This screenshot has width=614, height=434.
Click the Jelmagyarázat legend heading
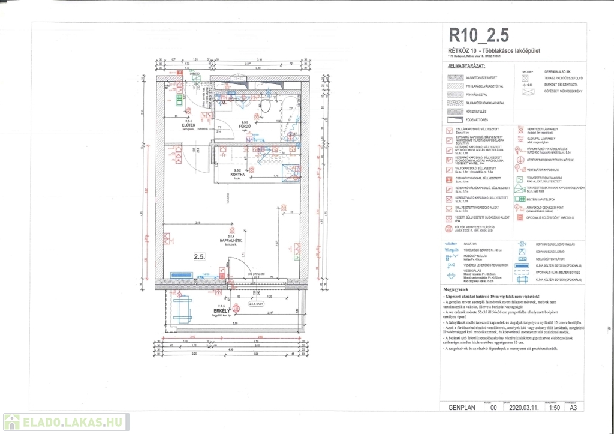coord(462,65)
